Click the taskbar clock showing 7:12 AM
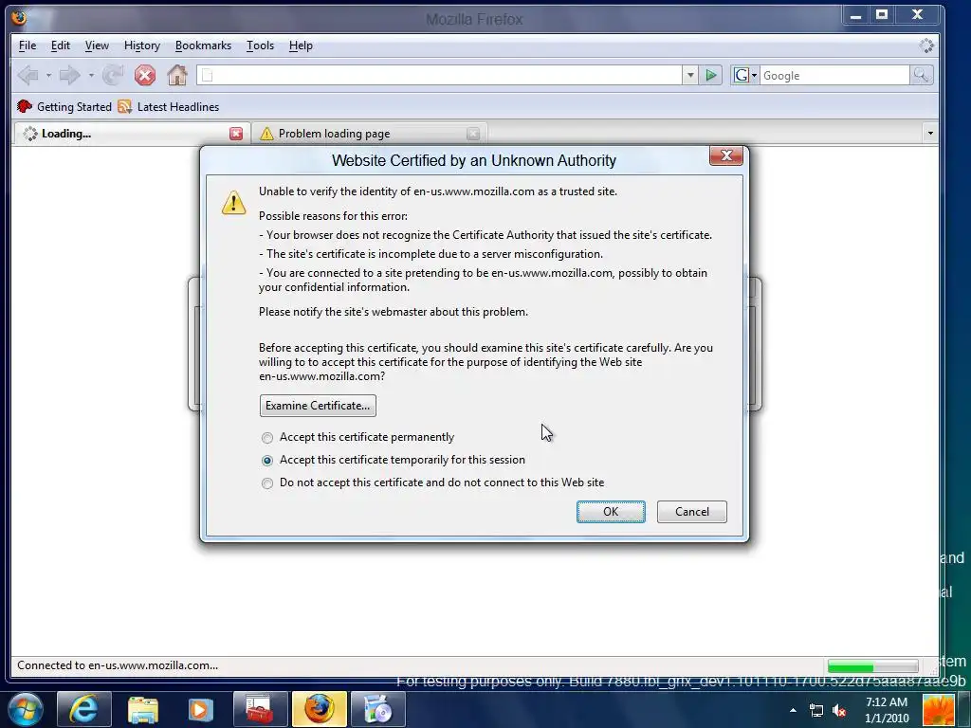Viewport: 971px width, 728px height. tap(887, 710)
